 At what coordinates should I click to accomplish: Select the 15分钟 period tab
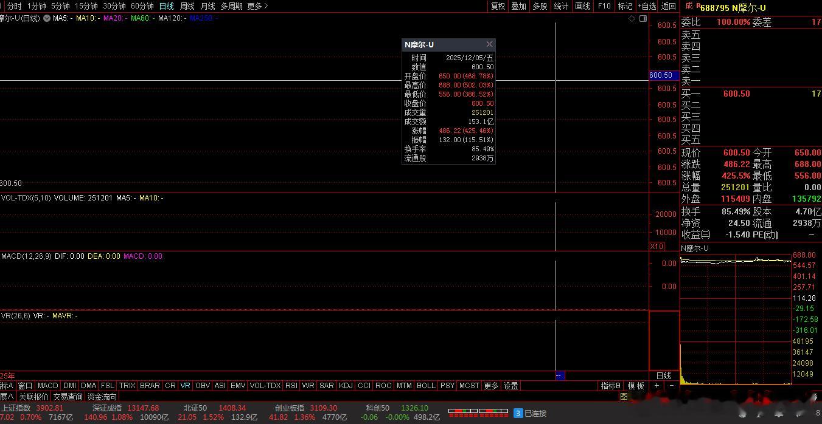(x=86, y=6)
